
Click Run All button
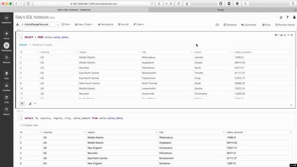click(x=123, y=25)
